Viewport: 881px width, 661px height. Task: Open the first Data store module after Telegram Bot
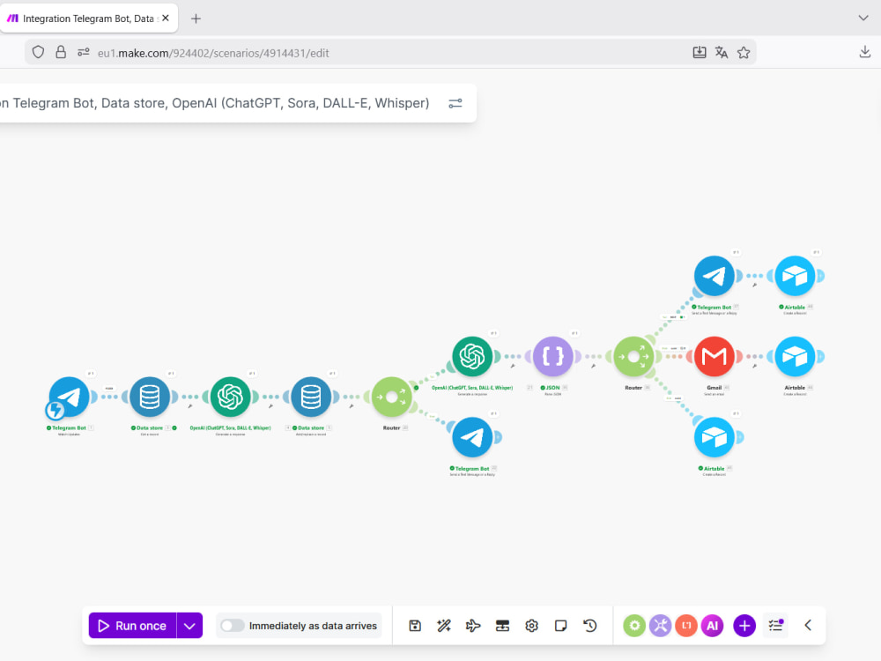pos(150,397)
